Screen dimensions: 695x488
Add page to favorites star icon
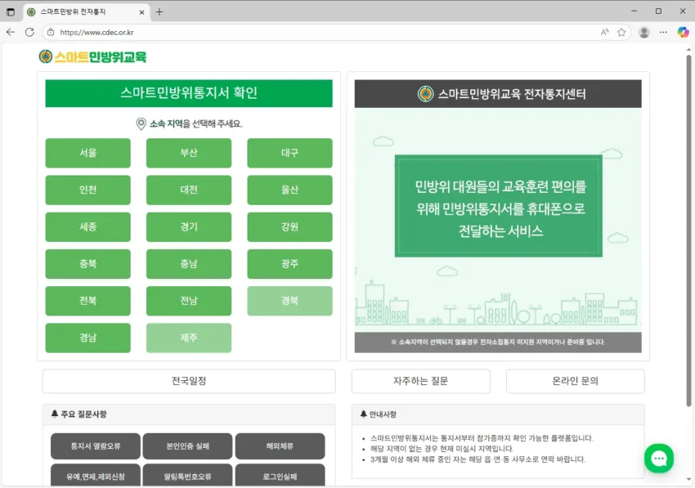[621, 32]
